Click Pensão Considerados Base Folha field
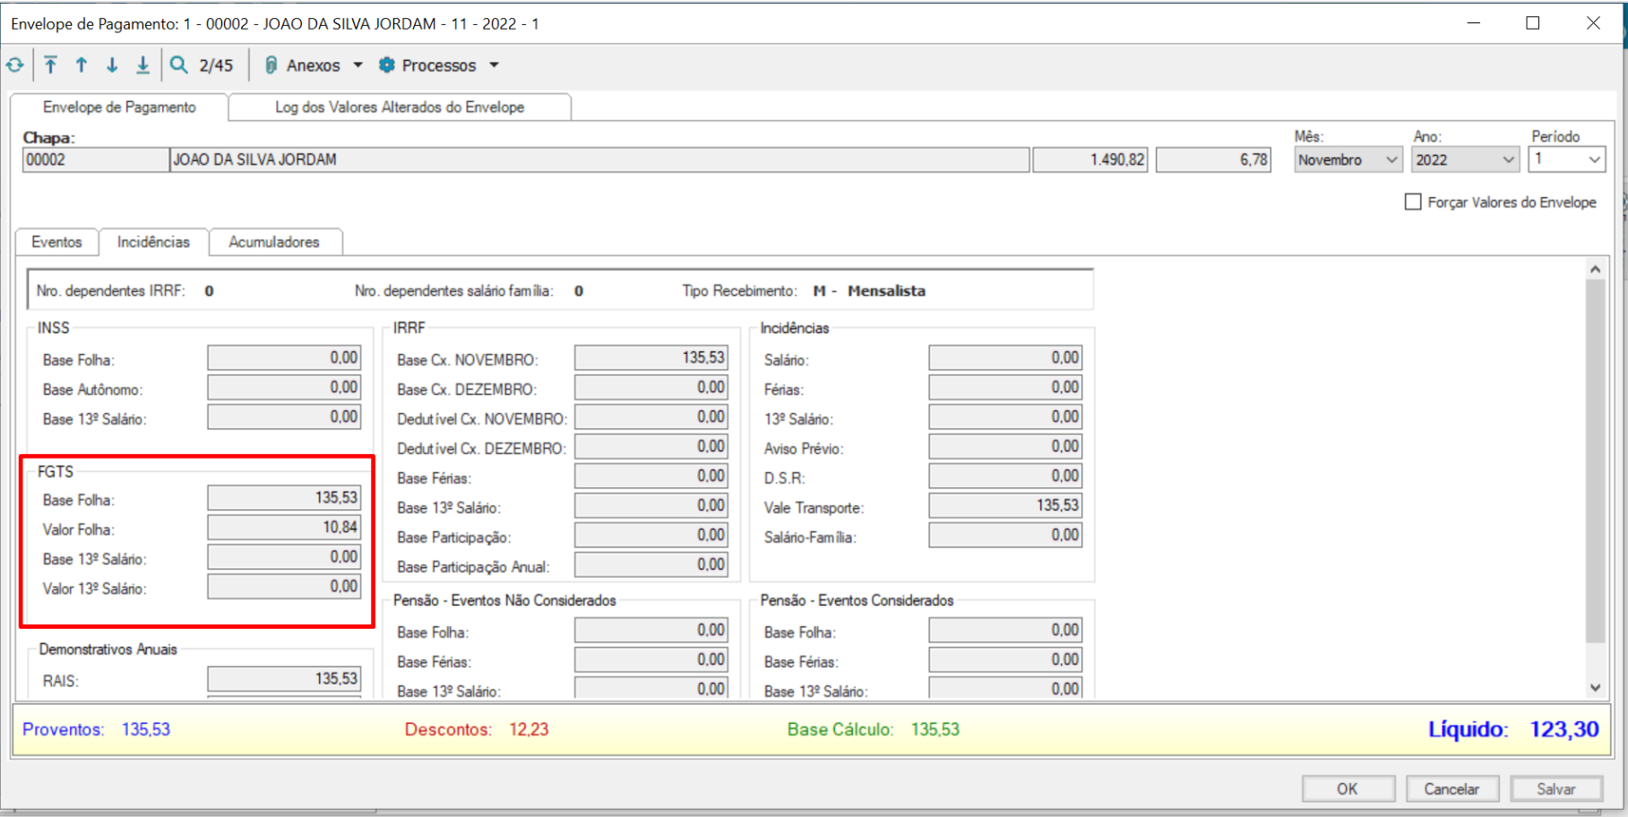 [1005, 631]
